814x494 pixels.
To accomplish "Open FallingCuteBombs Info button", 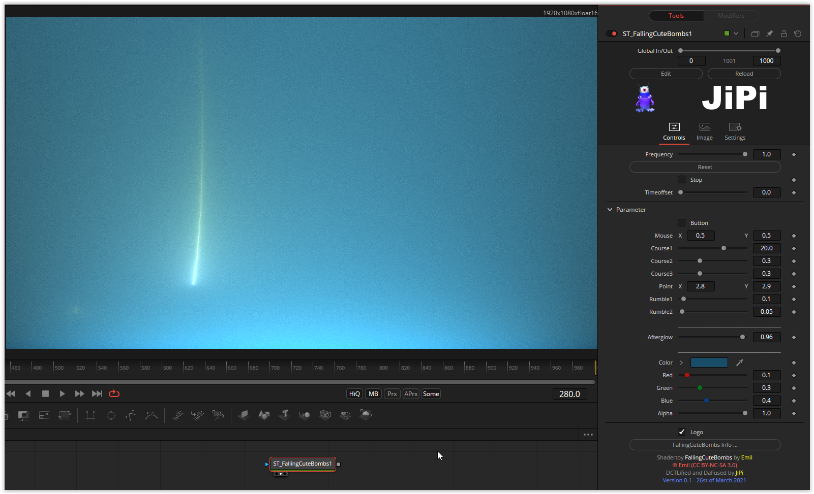I will pos(705,445).
